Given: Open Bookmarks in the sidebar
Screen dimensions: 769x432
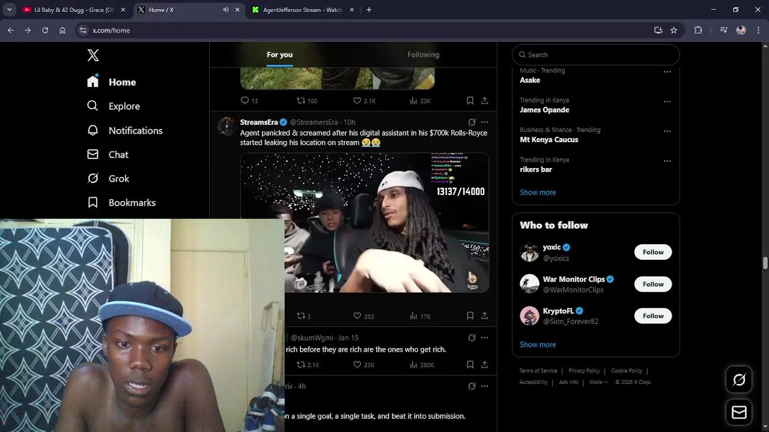Looking at the screenshot, I should click(121, 202).
